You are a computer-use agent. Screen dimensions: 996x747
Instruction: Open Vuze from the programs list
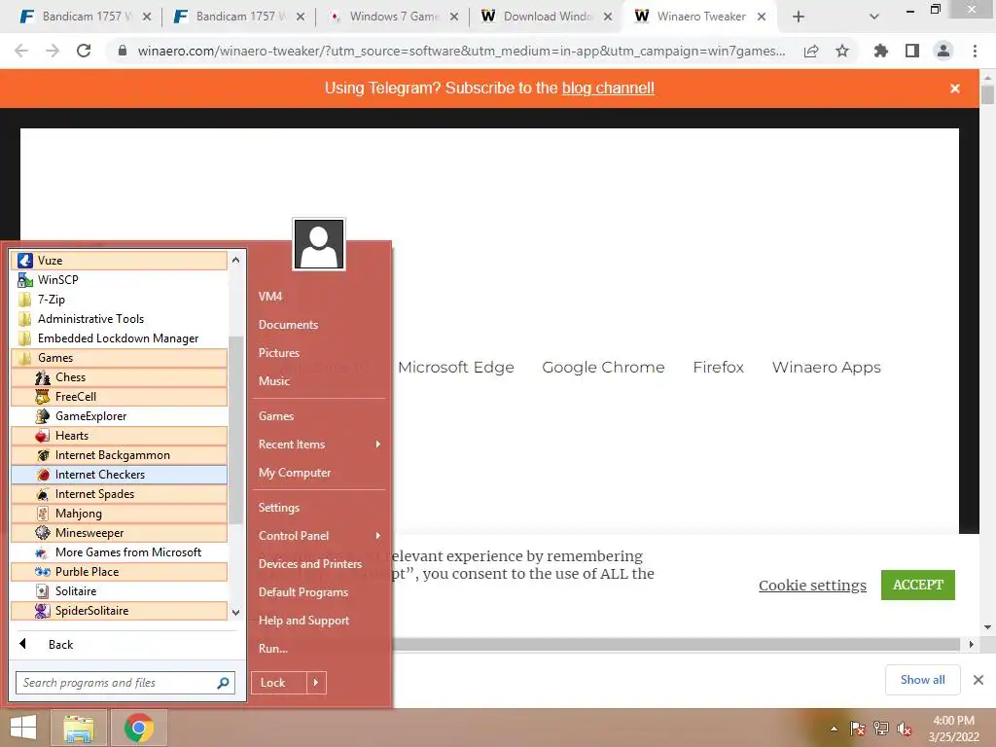119,261
